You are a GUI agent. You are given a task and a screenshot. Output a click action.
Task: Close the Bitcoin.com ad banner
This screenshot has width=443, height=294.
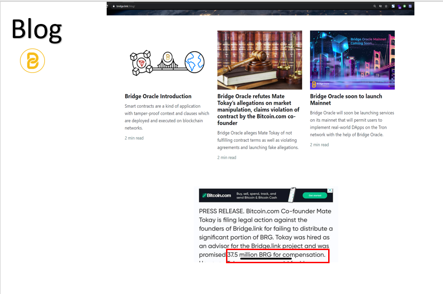tap(330, 190)
